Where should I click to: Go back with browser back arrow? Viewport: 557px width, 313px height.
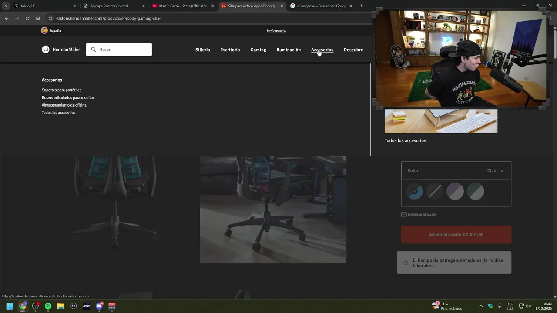coord(7,18)
